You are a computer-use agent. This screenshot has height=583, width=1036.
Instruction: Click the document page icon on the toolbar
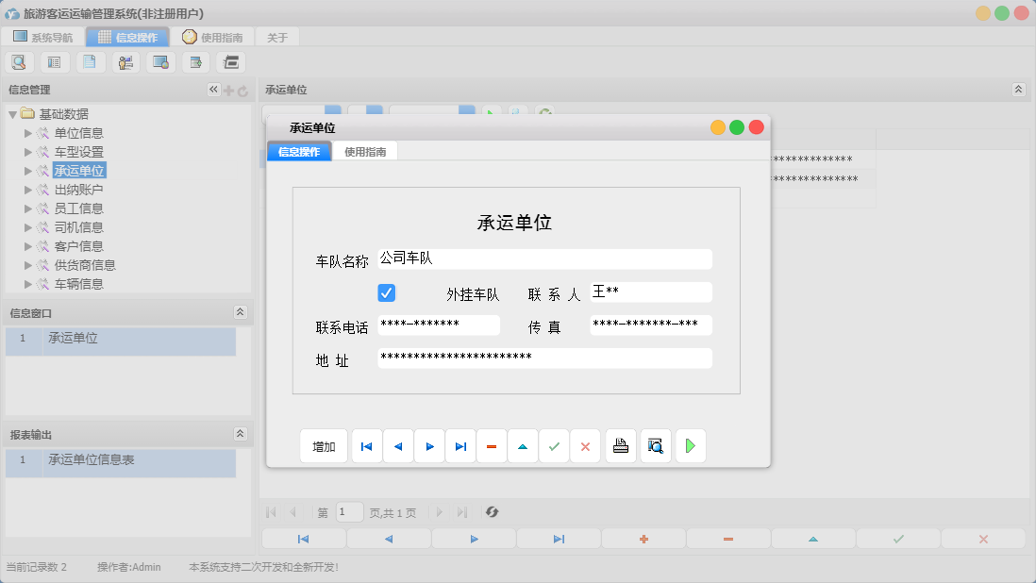click(90, 61)
